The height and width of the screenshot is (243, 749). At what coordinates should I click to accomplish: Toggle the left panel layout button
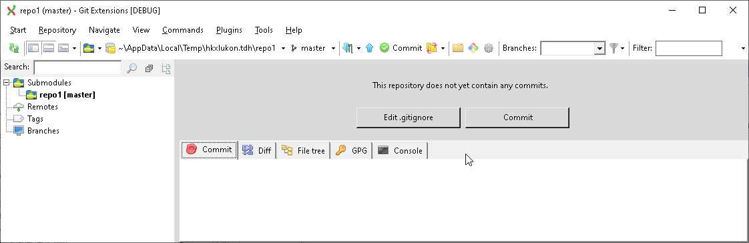(x=33, y=48)
